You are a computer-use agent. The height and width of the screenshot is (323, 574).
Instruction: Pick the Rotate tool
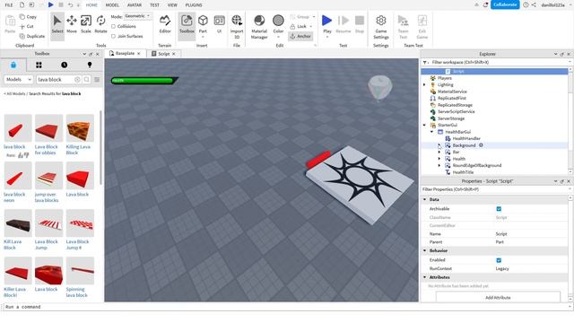(100, 25)
